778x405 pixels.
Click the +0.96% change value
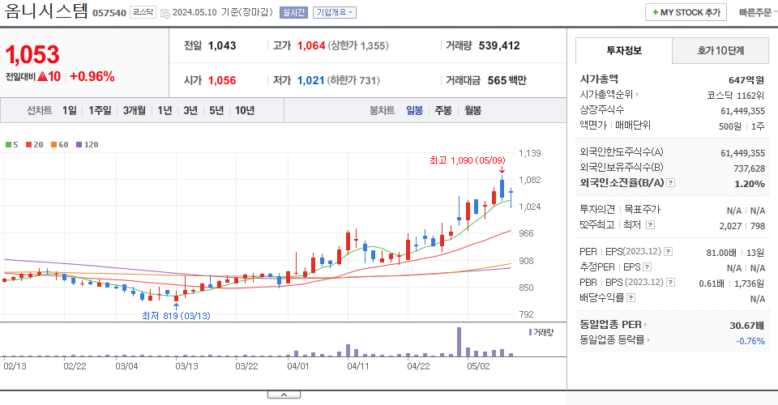(92, 77)
